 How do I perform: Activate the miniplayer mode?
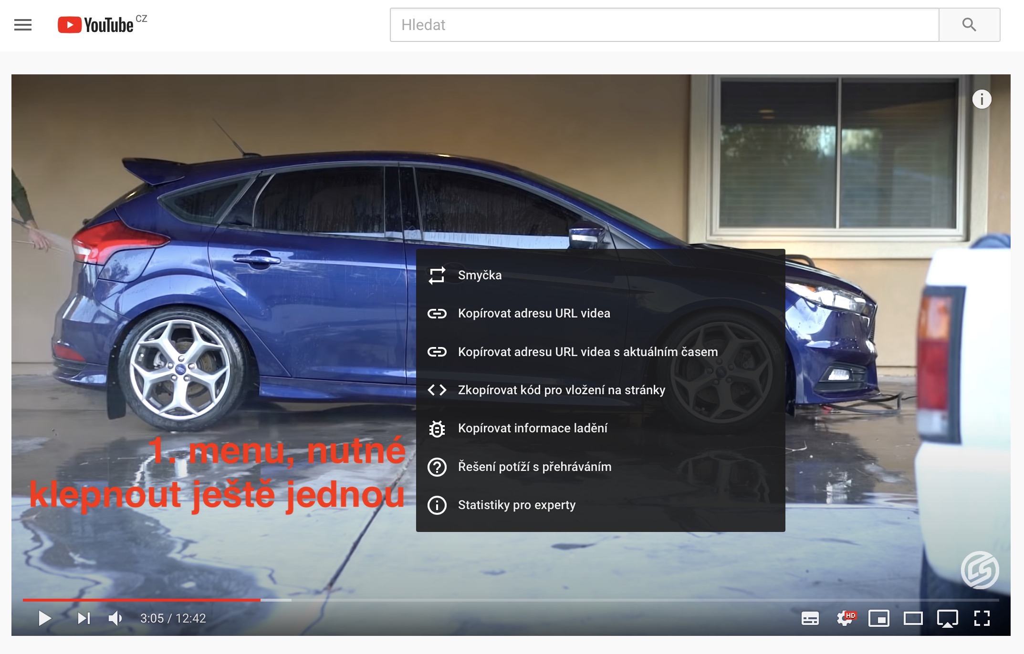click(878, 618)
